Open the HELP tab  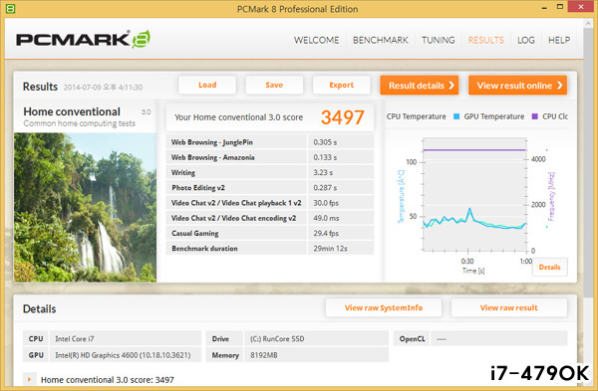(x=559, y=40)
